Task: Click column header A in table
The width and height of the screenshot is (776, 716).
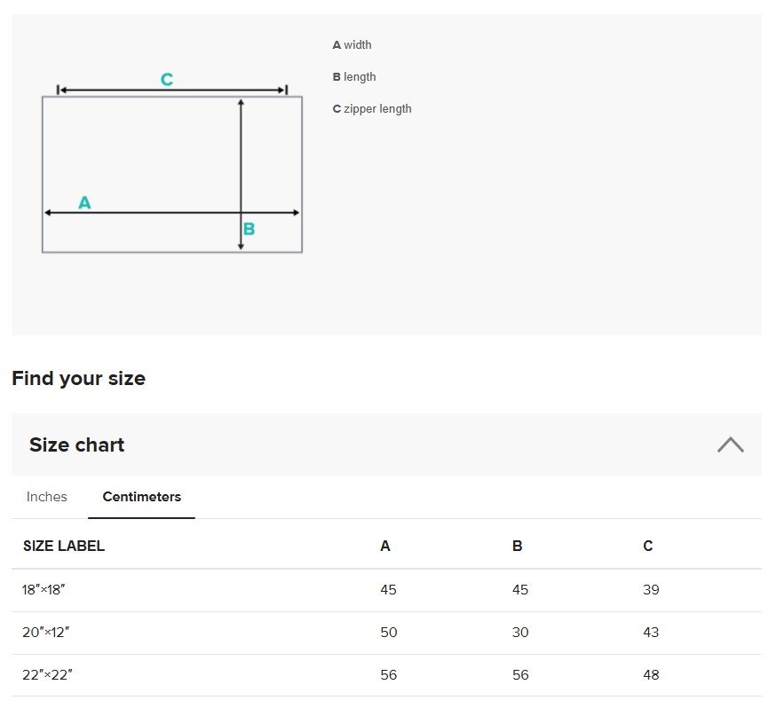Action: point(385,546)
